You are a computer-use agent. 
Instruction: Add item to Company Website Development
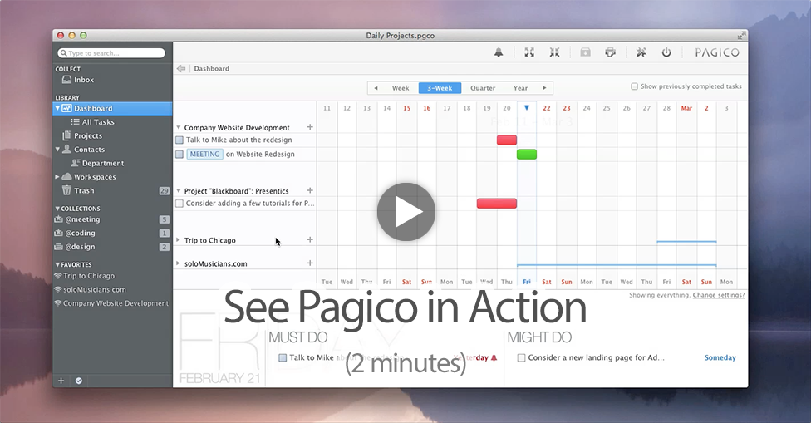310,127
